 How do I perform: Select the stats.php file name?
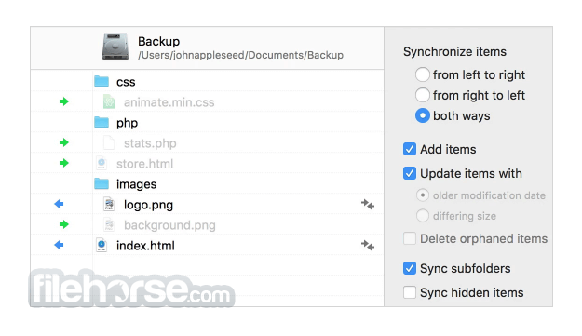[150, 143]
